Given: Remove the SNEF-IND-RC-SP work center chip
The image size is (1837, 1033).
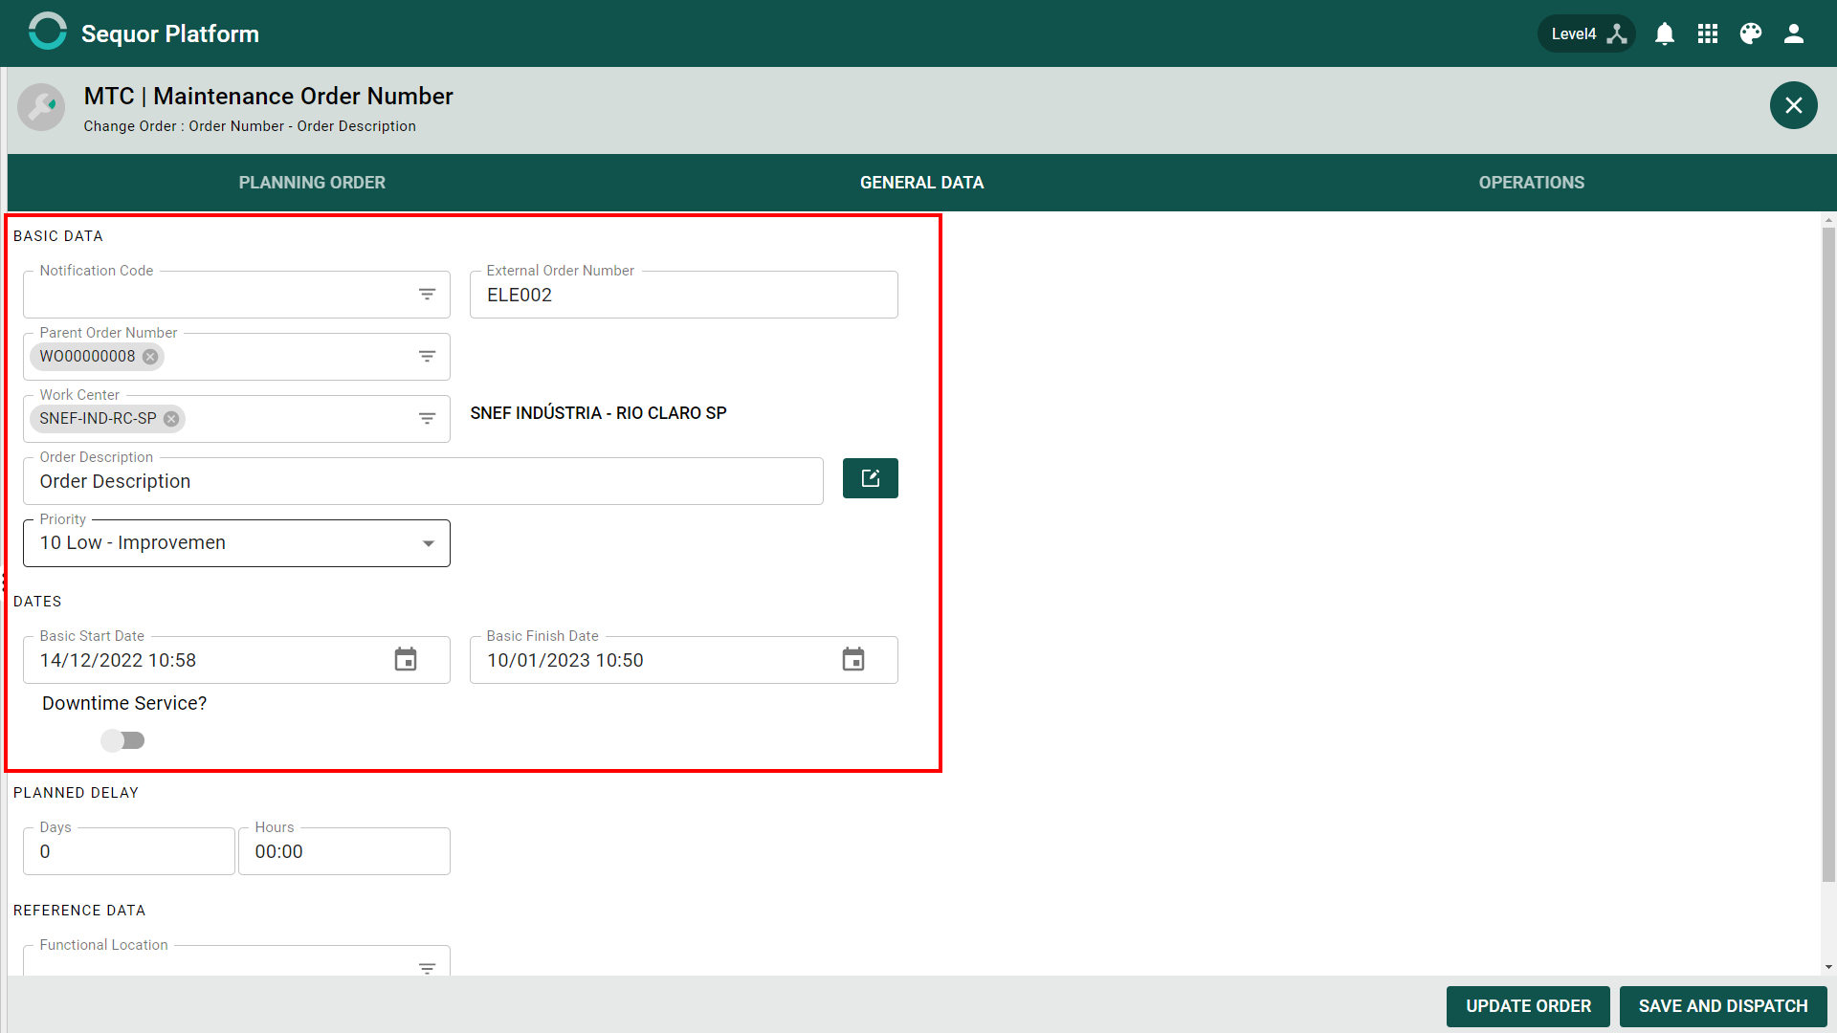Looking at the screenshot, I should 171,419.
